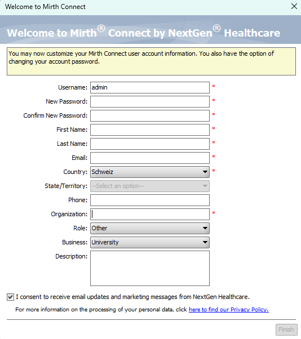The width and height of the screenshot is (301, 339).
Task: Focus the Email input field
Action: pyautogui.click(x=150, y=158)
